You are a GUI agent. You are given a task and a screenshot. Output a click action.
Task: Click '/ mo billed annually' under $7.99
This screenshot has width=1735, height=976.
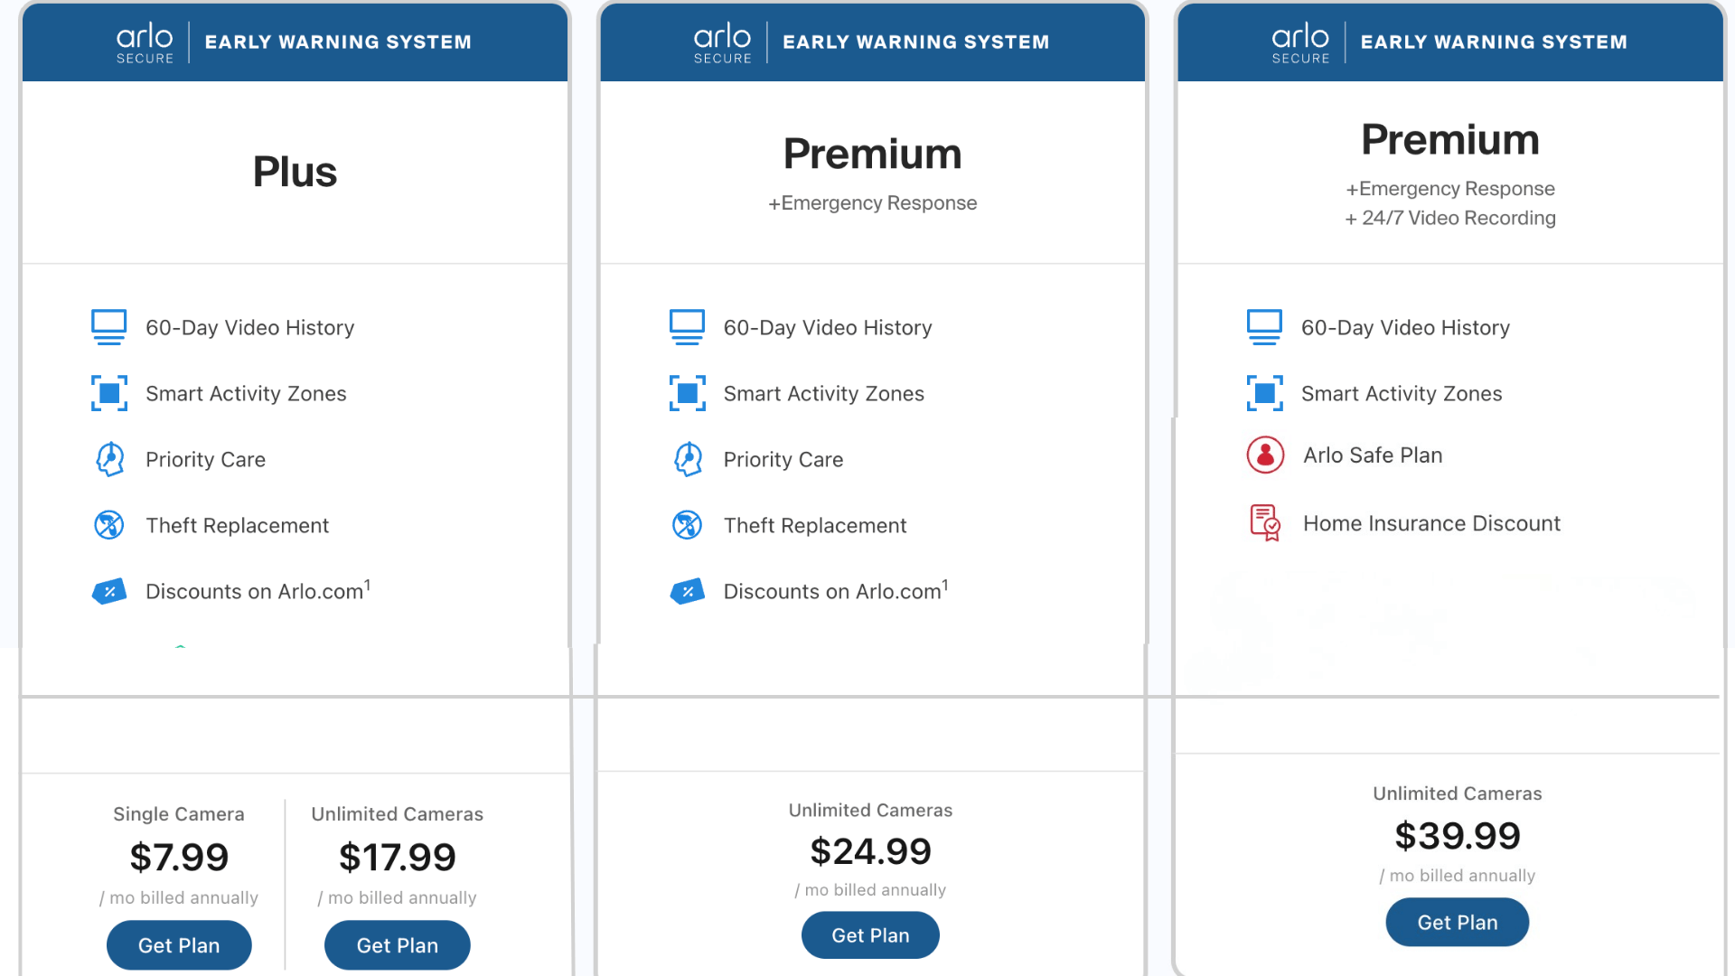click(179, 897)
